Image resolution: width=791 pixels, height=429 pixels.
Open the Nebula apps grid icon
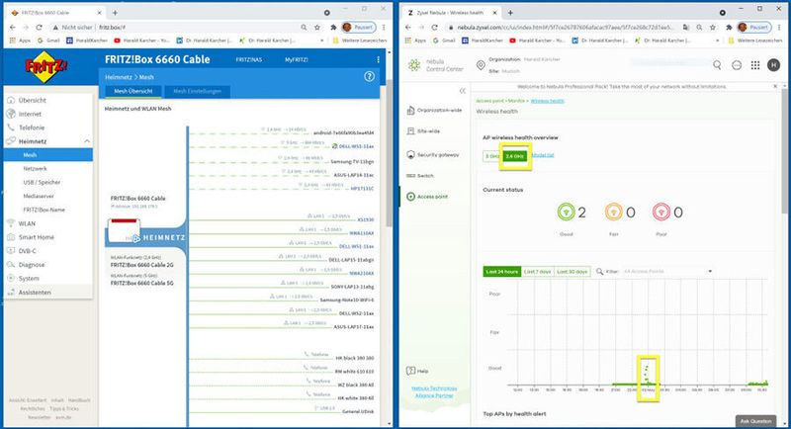[x=755, y=65]
